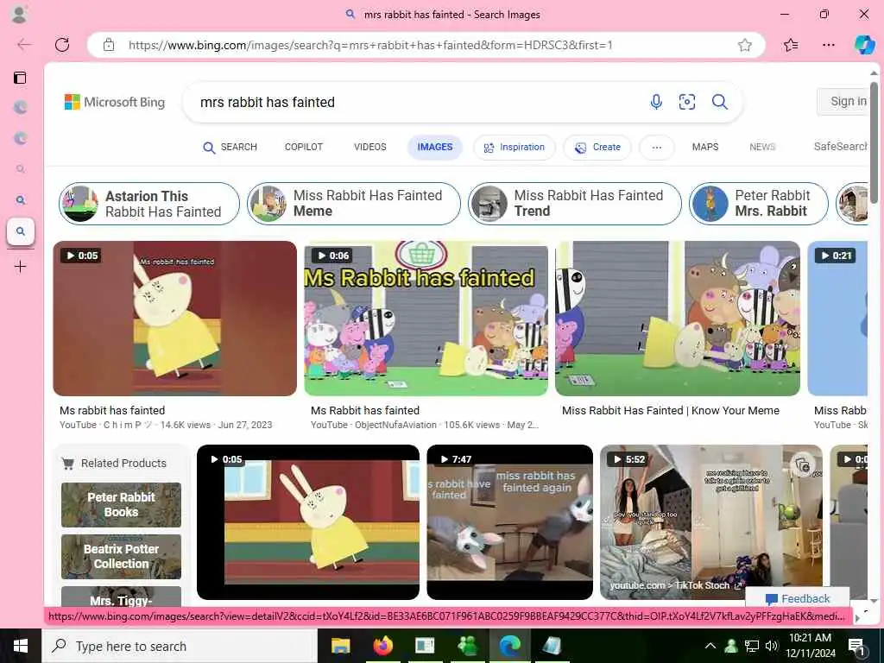Open Peter Rabbit Books related product
Viewport: 884px width, 663px height.
pos(121,504)
